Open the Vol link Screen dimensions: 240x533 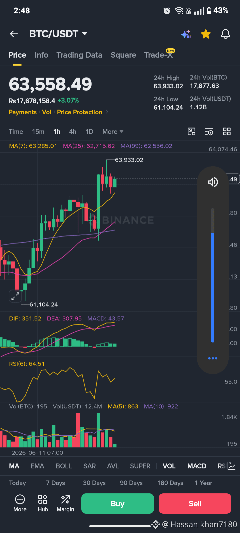coord(47,112)
